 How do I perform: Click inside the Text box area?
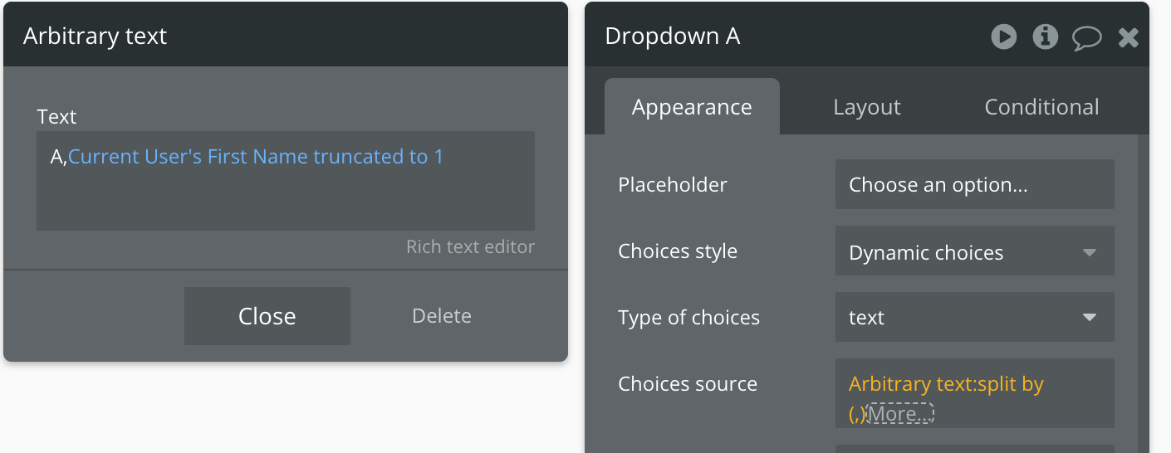[x=286, y=181]
